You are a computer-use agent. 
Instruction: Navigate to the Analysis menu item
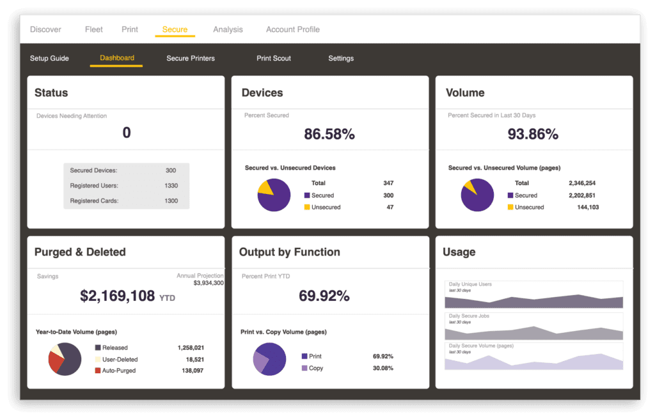[228, 29]
